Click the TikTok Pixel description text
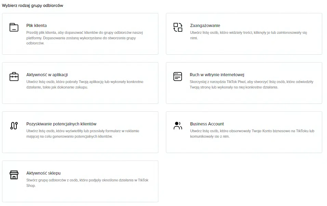 coord(251,84)
